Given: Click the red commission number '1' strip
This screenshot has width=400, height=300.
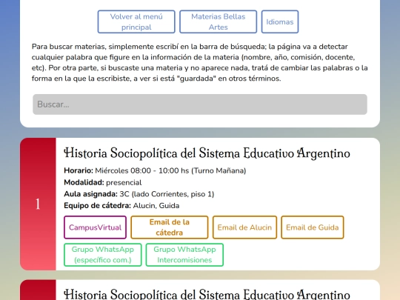Looking at the screenshot, I should [x=38, y=204].
